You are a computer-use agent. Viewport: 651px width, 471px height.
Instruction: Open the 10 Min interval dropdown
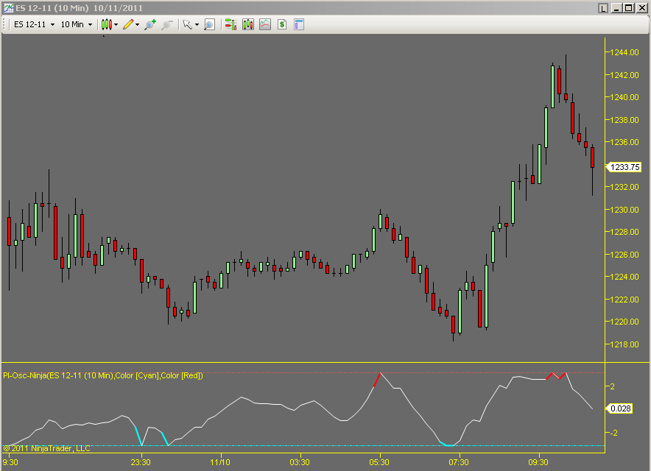click(74, 24)
